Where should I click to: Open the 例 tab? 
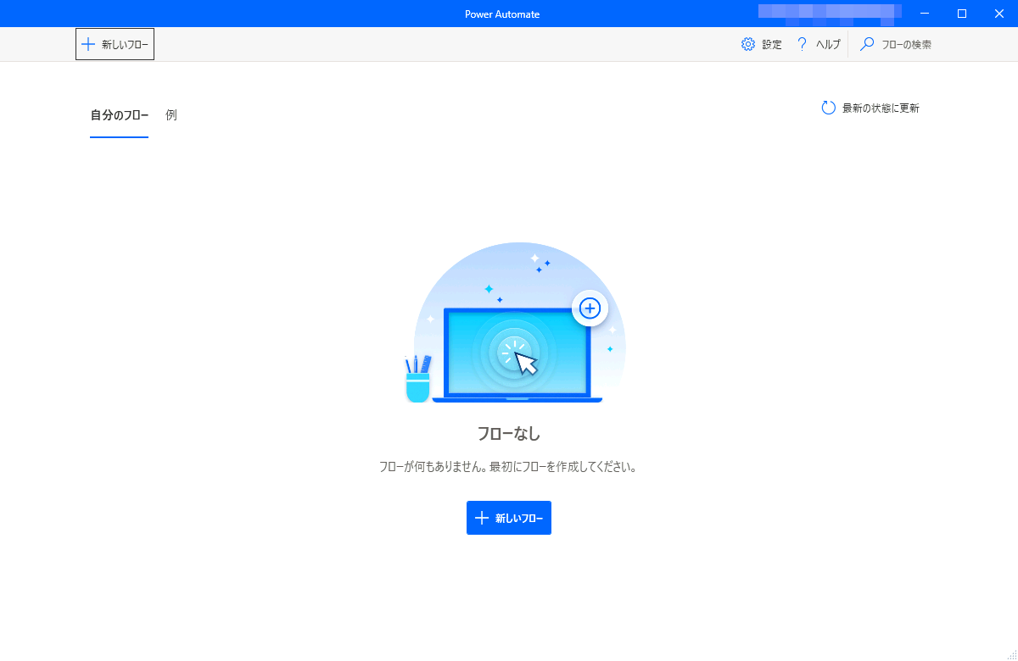pyautogui.click(x=171, y=115)
